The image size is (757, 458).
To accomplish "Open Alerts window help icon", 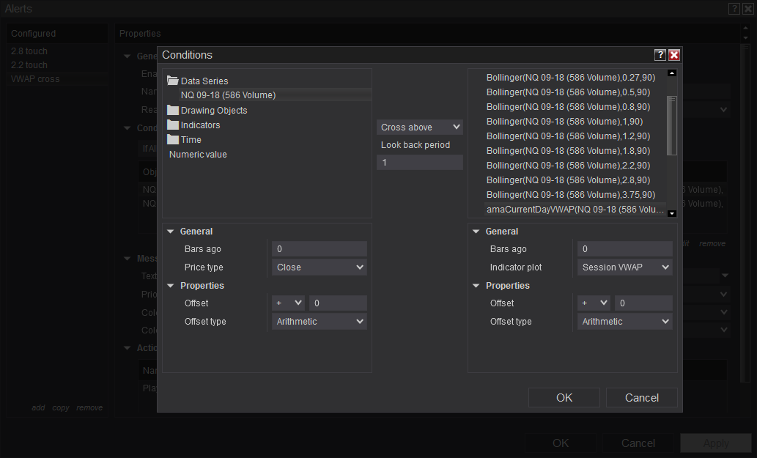I will point(734,9).
